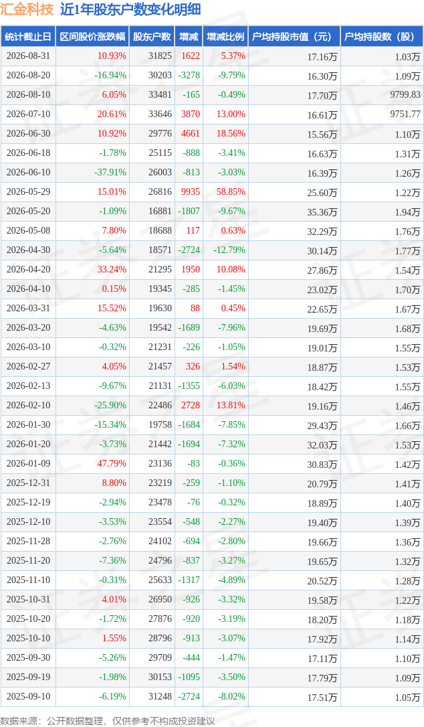Click the 增减 column header
Viewport: 424px width, 727px height.
pos(189,37)
